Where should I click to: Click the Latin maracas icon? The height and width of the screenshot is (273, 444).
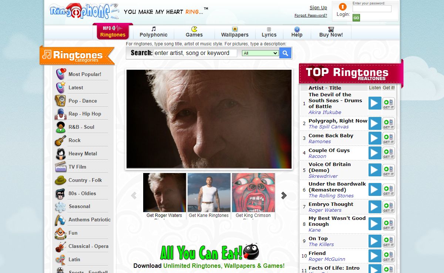coord(61,260)
